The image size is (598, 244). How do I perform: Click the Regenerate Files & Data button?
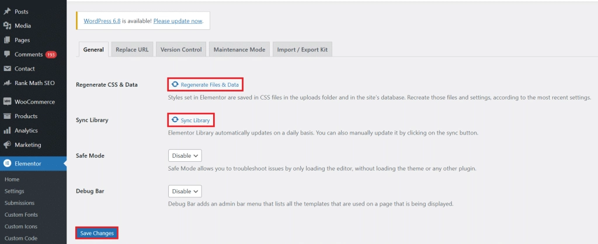(x=205, y=84)
